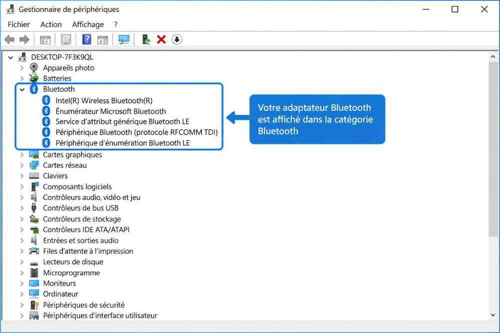Click the Batteries category icon
The width and height of the screenshot is (500, 333).
tap(33, 78)
